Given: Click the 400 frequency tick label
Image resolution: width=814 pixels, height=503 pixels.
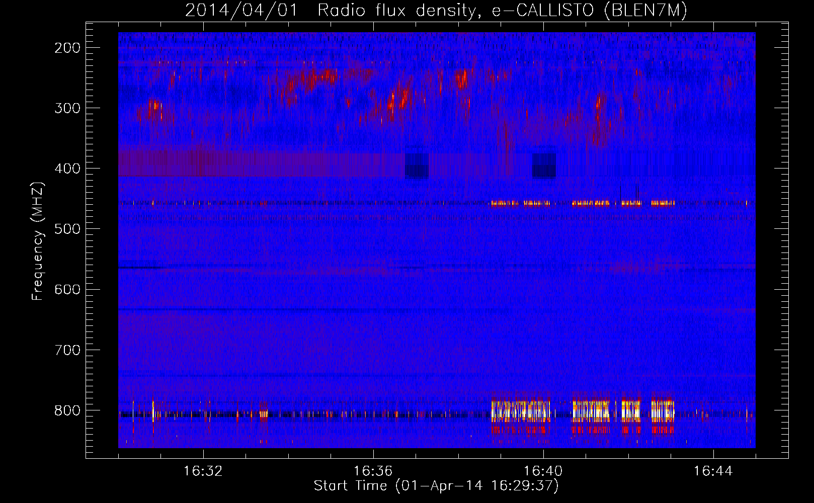Looking at the screenshot, I should 67,169.
